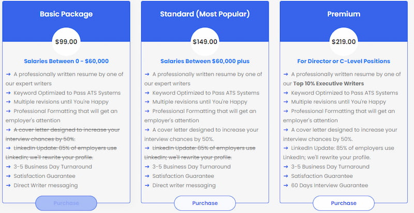Click arrow icon beside Premium '3-5 Business Day Turnaround'

(x=286, y=166)
